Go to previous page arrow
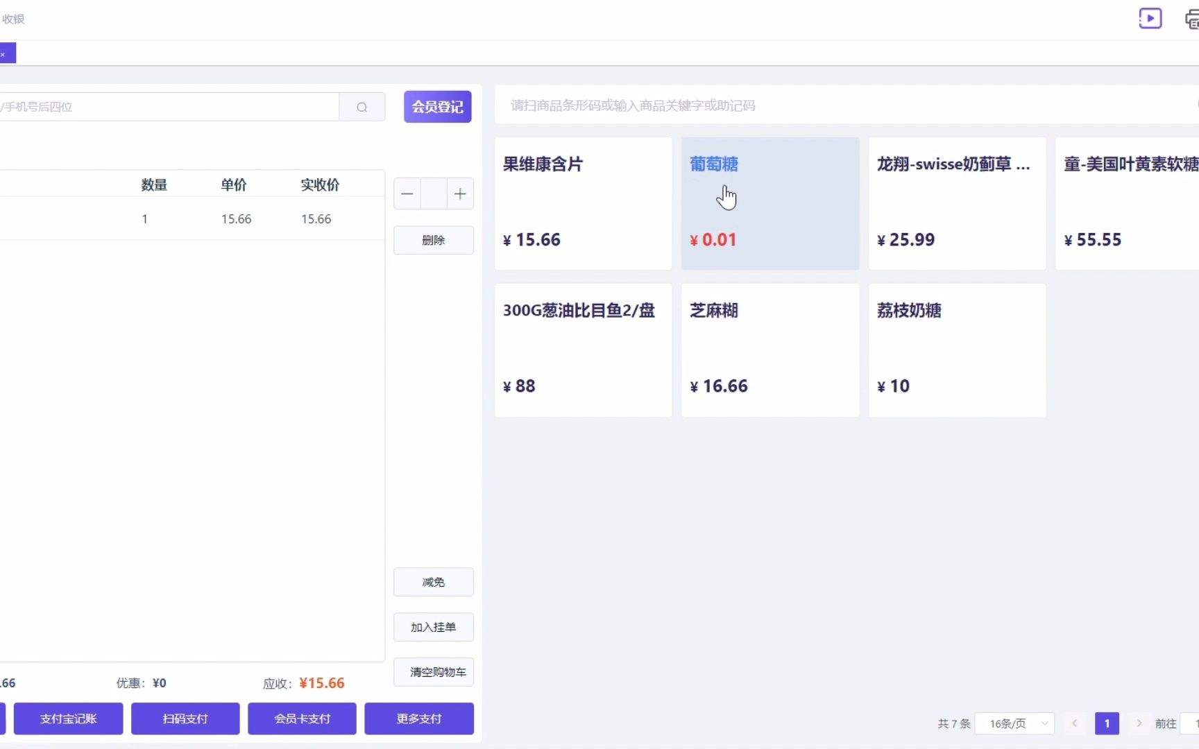The height and width of the screenshot is (749, 1199). tap(1074, 723)
